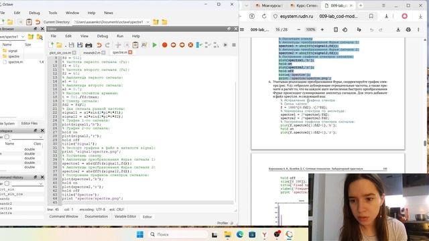Open the PDF viewer more options menu
Screen dimensions: 429x241
(x=418, y=29)
